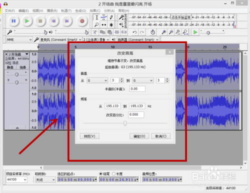Click the 预览(V) preview button
250x193 pixels.
point(89,136)
